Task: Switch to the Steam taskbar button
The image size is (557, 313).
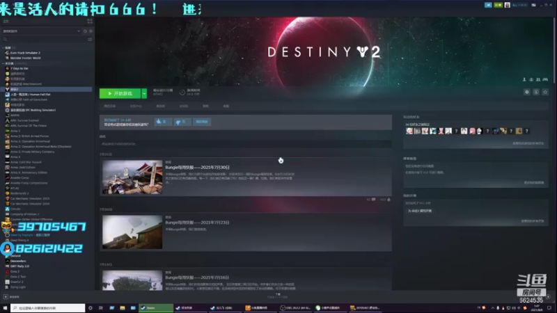Action: pos(156,308)
